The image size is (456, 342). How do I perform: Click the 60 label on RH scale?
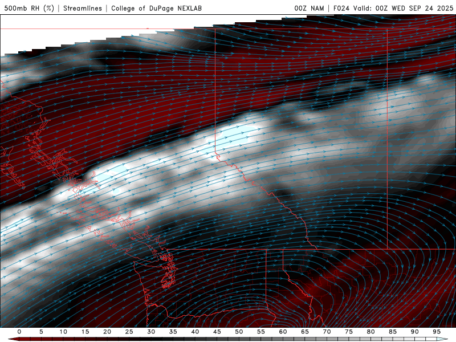pyautogui.click(x=283, y=332)
